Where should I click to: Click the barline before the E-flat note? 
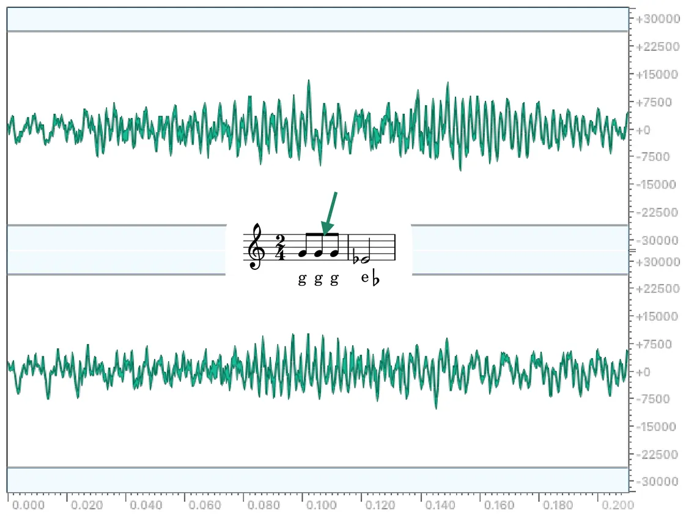coord(349,247)
